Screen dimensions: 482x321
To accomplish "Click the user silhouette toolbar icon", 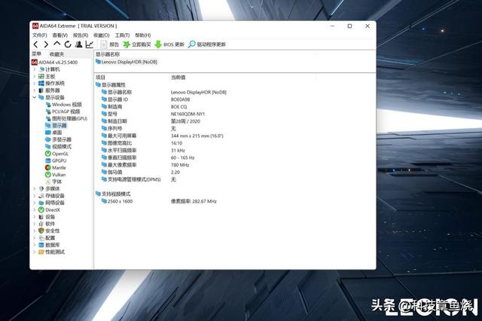I will (x=78, y=44).
